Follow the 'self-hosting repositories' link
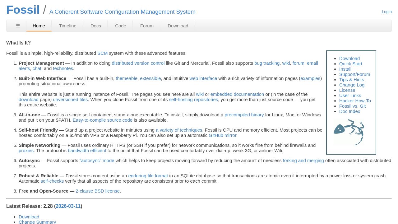 click(x=193, y=100)
